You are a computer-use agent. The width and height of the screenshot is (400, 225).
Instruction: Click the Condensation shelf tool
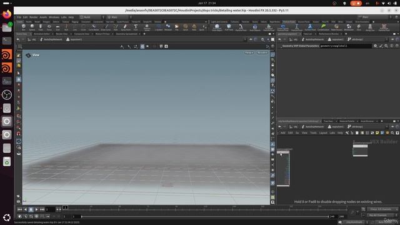[x=324, y=27]
